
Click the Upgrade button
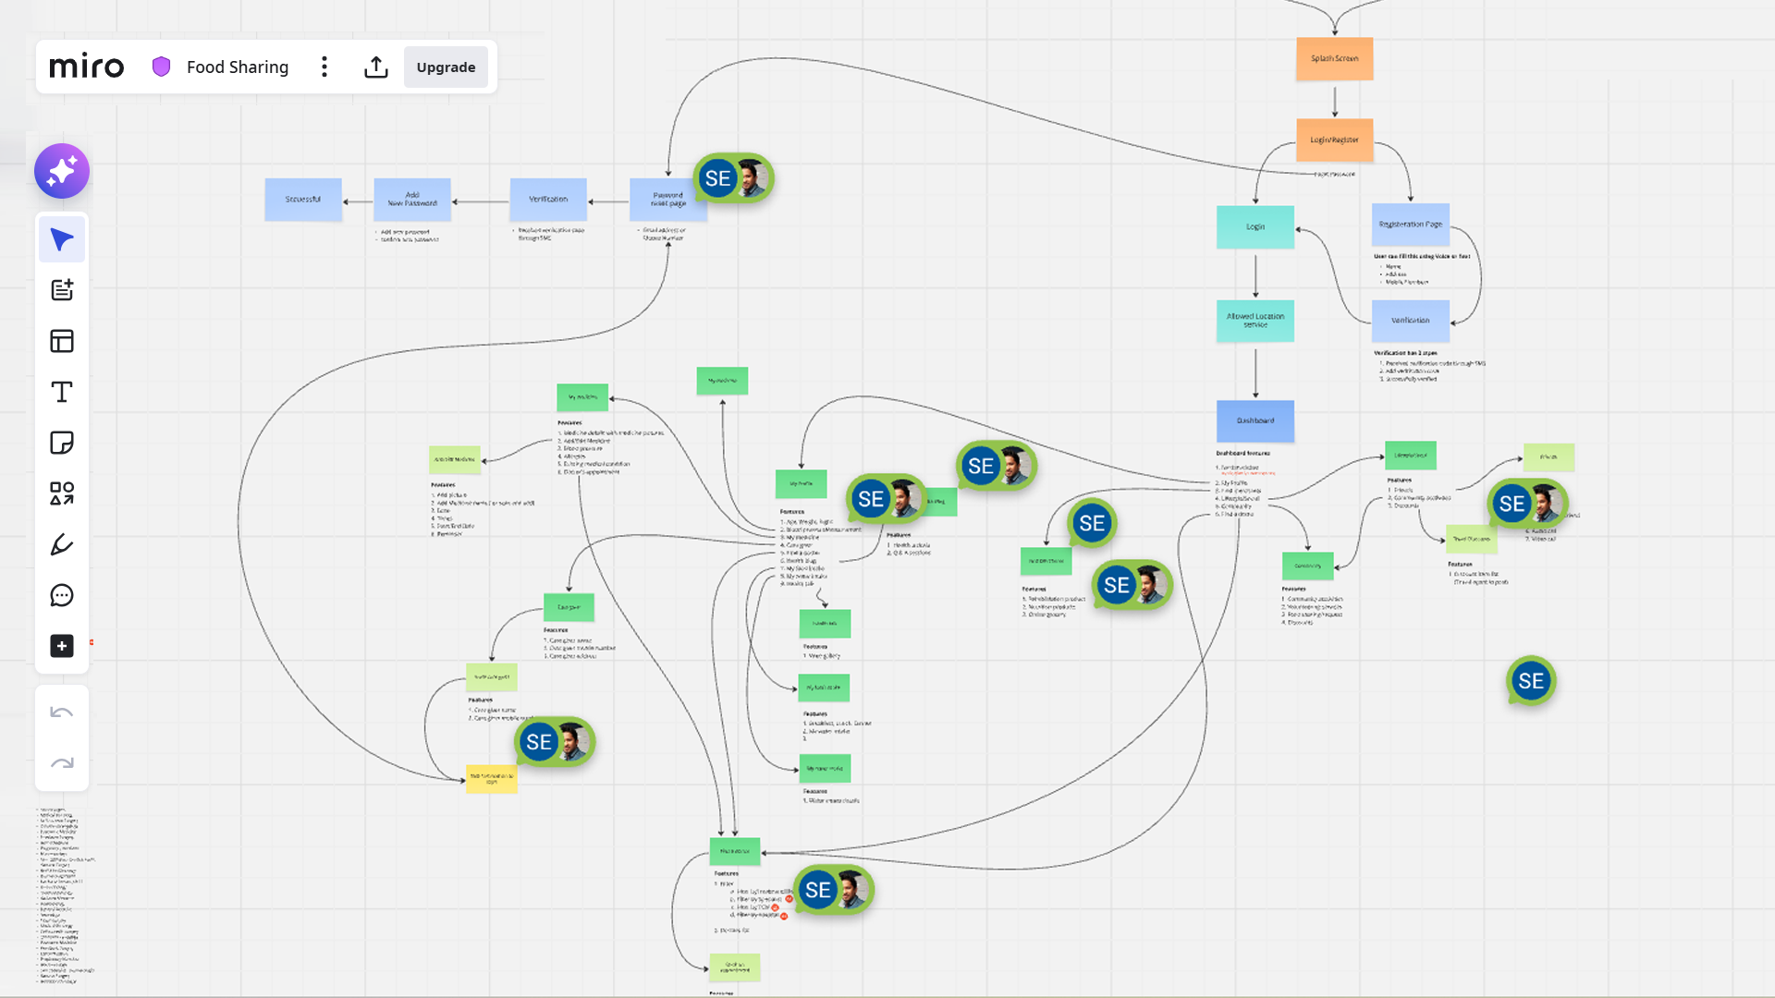(x=446, y=67)
